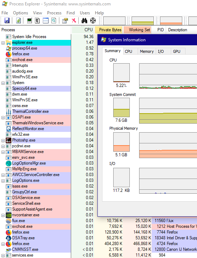Image resolution: width=197 pixels, height=258 pixels.
Task: Click the Physical Memory 5.1 GB gauge
Action: click(122, 142)
